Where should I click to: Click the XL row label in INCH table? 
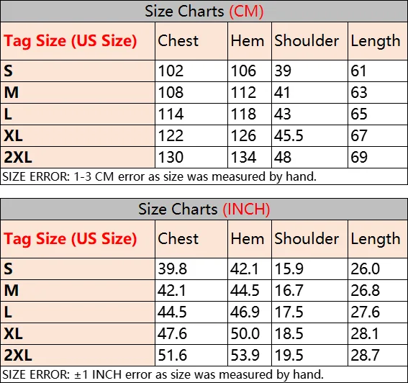pos(13,333)
